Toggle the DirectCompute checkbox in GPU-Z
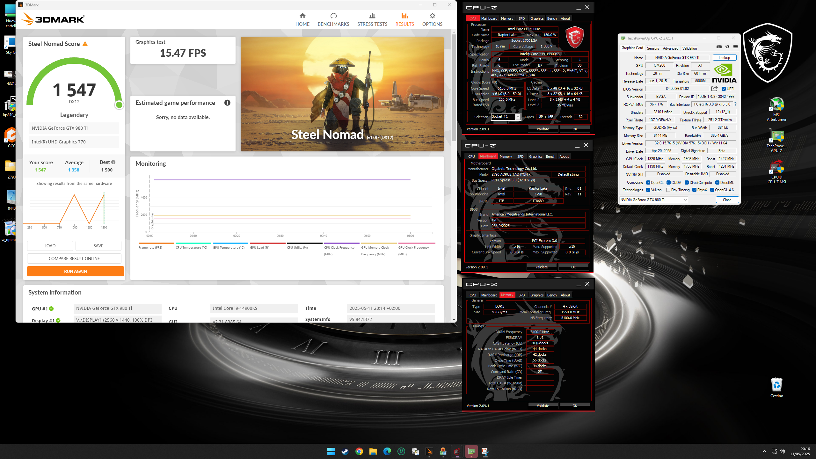The image size is (816, 459). [x=687, y=183]
